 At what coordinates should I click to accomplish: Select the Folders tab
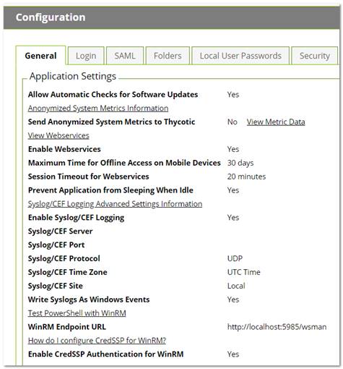pyautogui.click(x=168, y=56)
